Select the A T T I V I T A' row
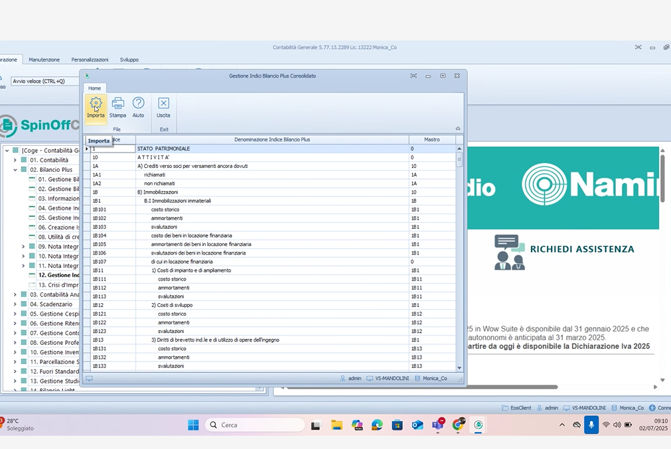The width and height of the screenshot is (671, 449). 273,157
